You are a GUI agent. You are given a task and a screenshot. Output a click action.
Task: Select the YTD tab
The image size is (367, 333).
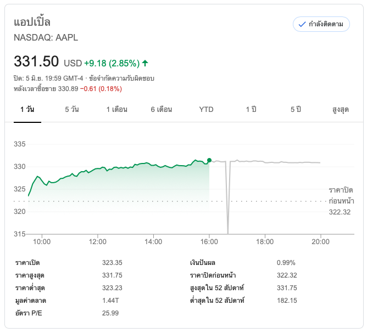click(206, 109)
